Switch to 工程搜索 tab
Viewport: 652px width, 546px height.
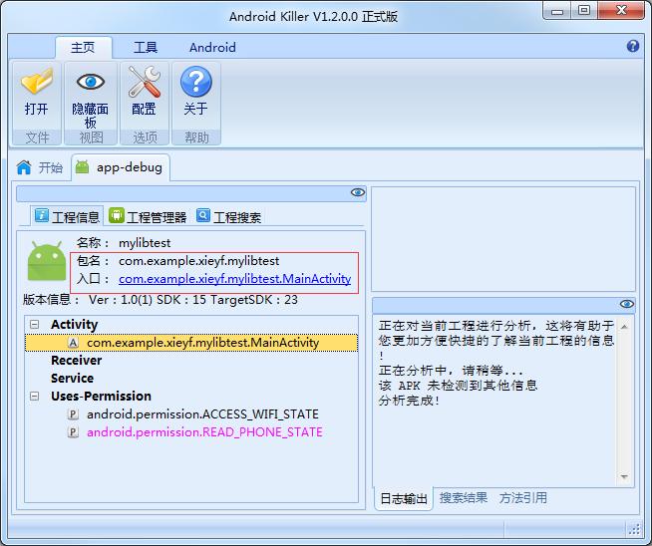(229, 216)
